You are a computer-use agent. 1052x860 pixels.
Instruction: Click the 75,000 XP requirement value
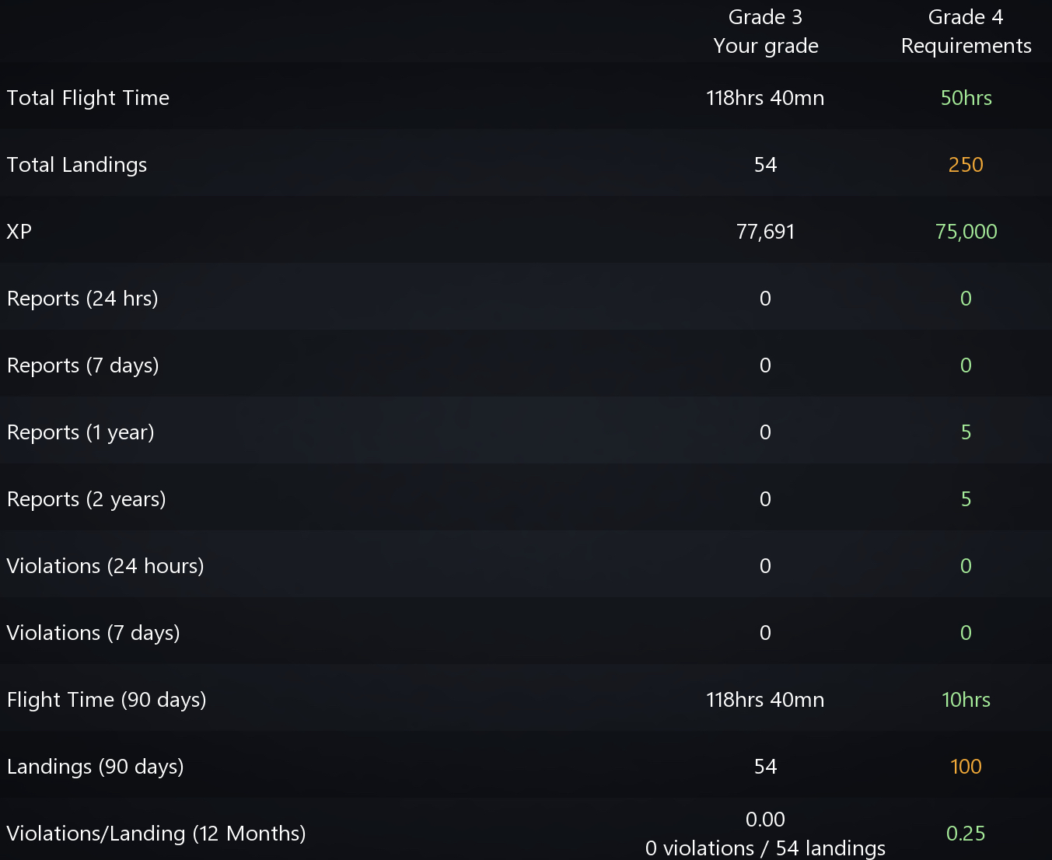(x=966, y=232)
